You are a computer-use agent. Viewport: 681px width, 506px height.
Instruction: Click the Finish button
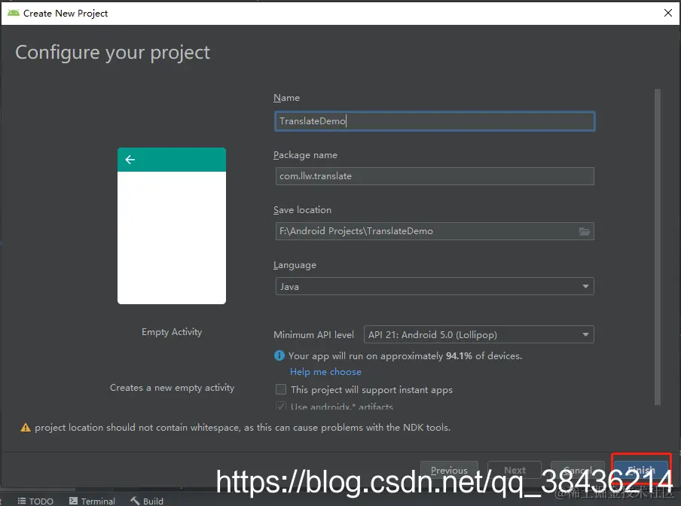coord(641,470)
